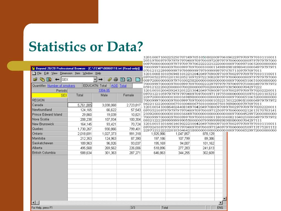Click the Print toolbar icon
This screenshot has width=281, height=211.
116,79
